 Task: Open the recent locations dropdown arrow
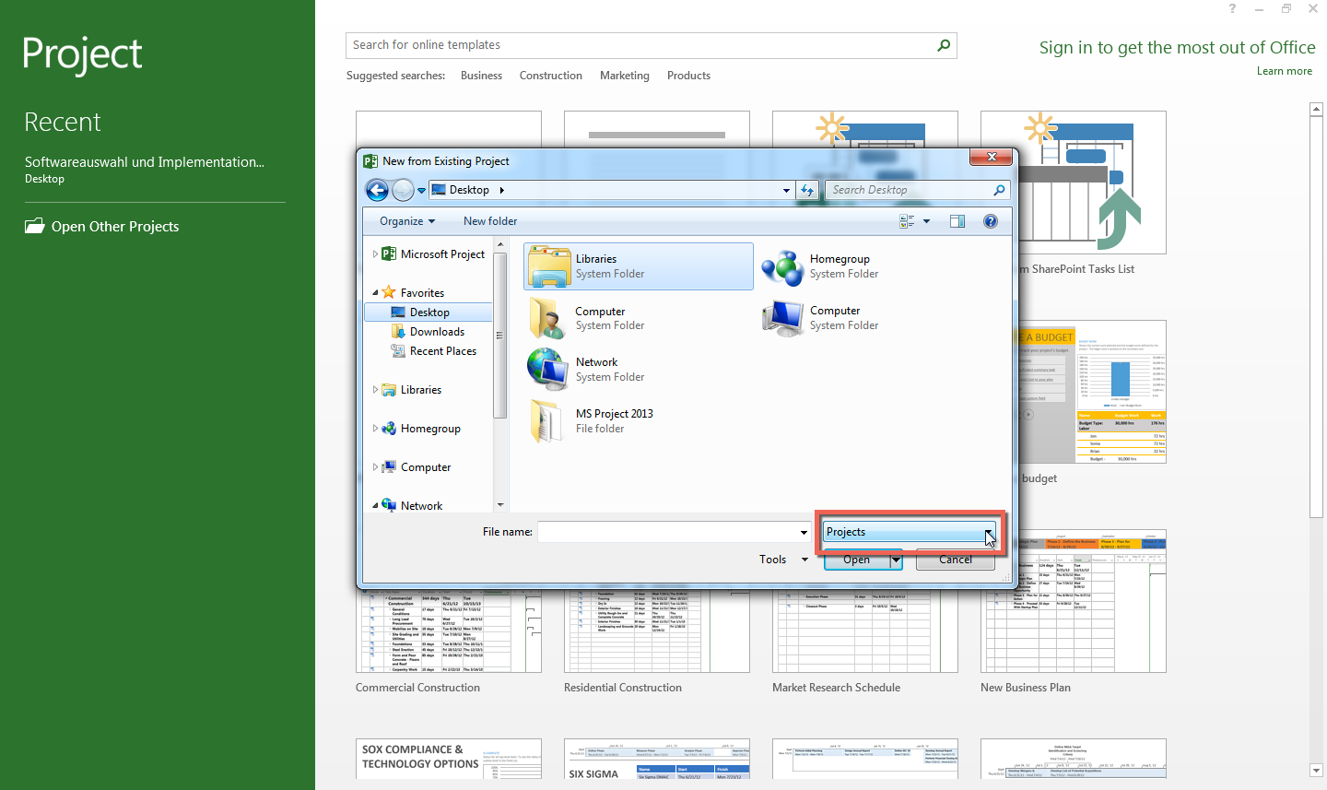point(421,190)
